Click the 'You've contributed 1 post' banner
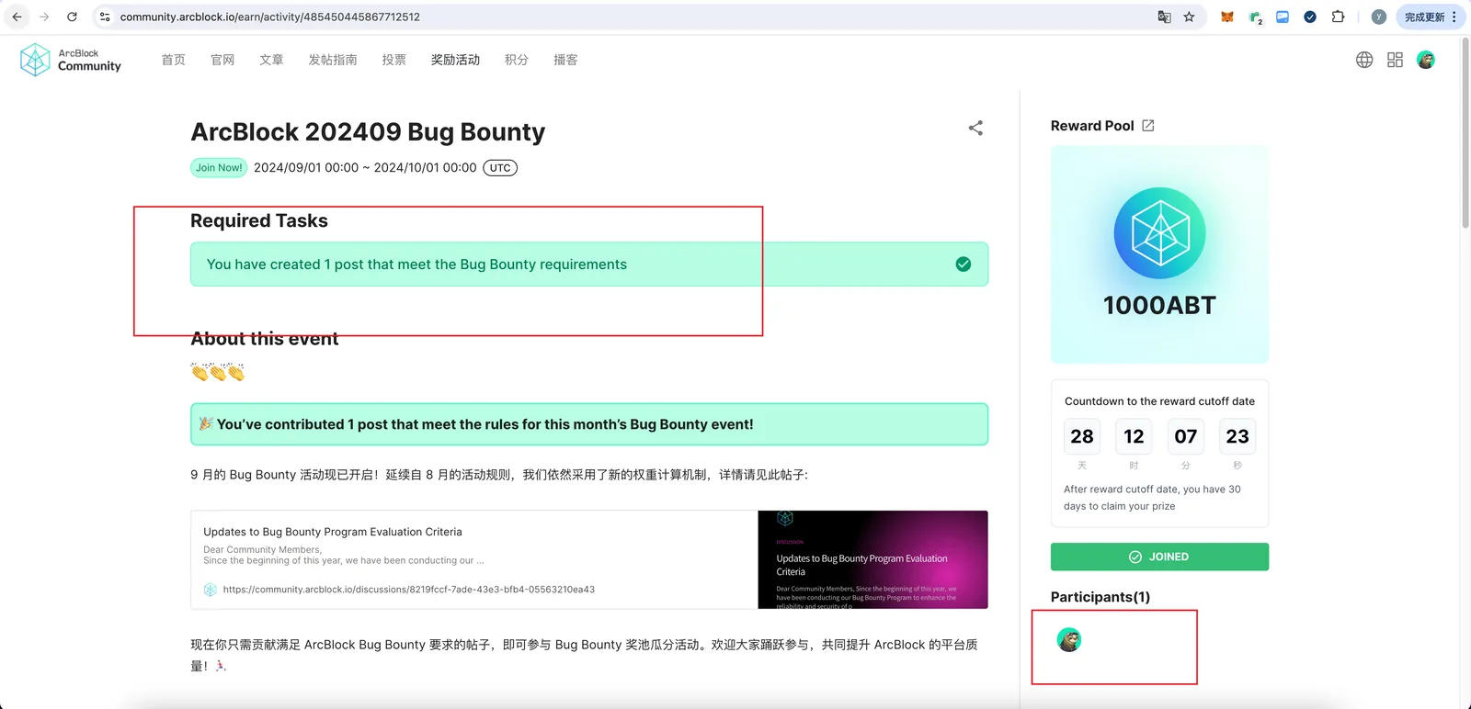Viewport: 1471px width, 709px height. click(x=589, y=424)
